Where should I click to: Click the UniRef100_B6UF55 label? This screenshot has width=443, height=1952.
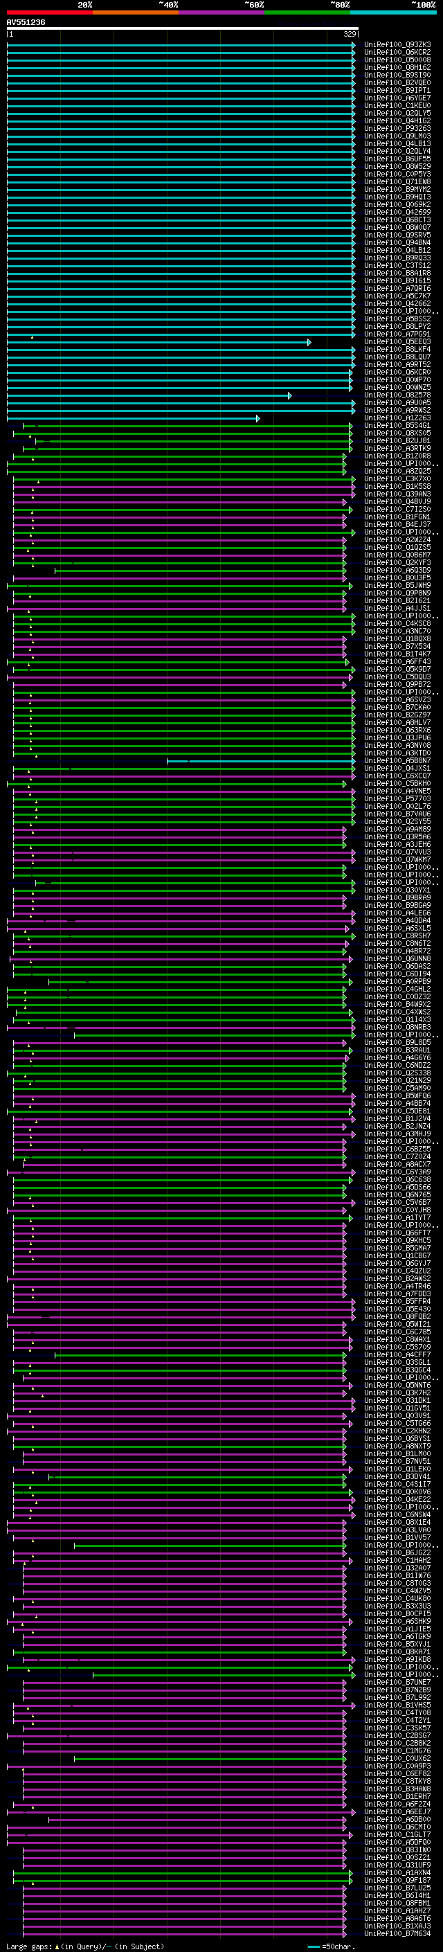click(397, 159)
